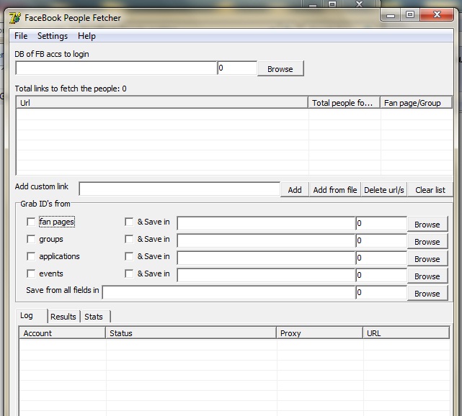462x416 pixels.
Task: Click the Total people fo... column header
Action: tap(344, 103)
